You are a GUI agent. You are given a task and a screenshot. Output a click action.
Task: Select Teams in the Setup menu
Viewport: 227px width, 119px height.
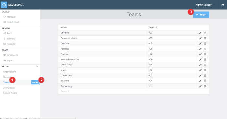pos(6,82)
